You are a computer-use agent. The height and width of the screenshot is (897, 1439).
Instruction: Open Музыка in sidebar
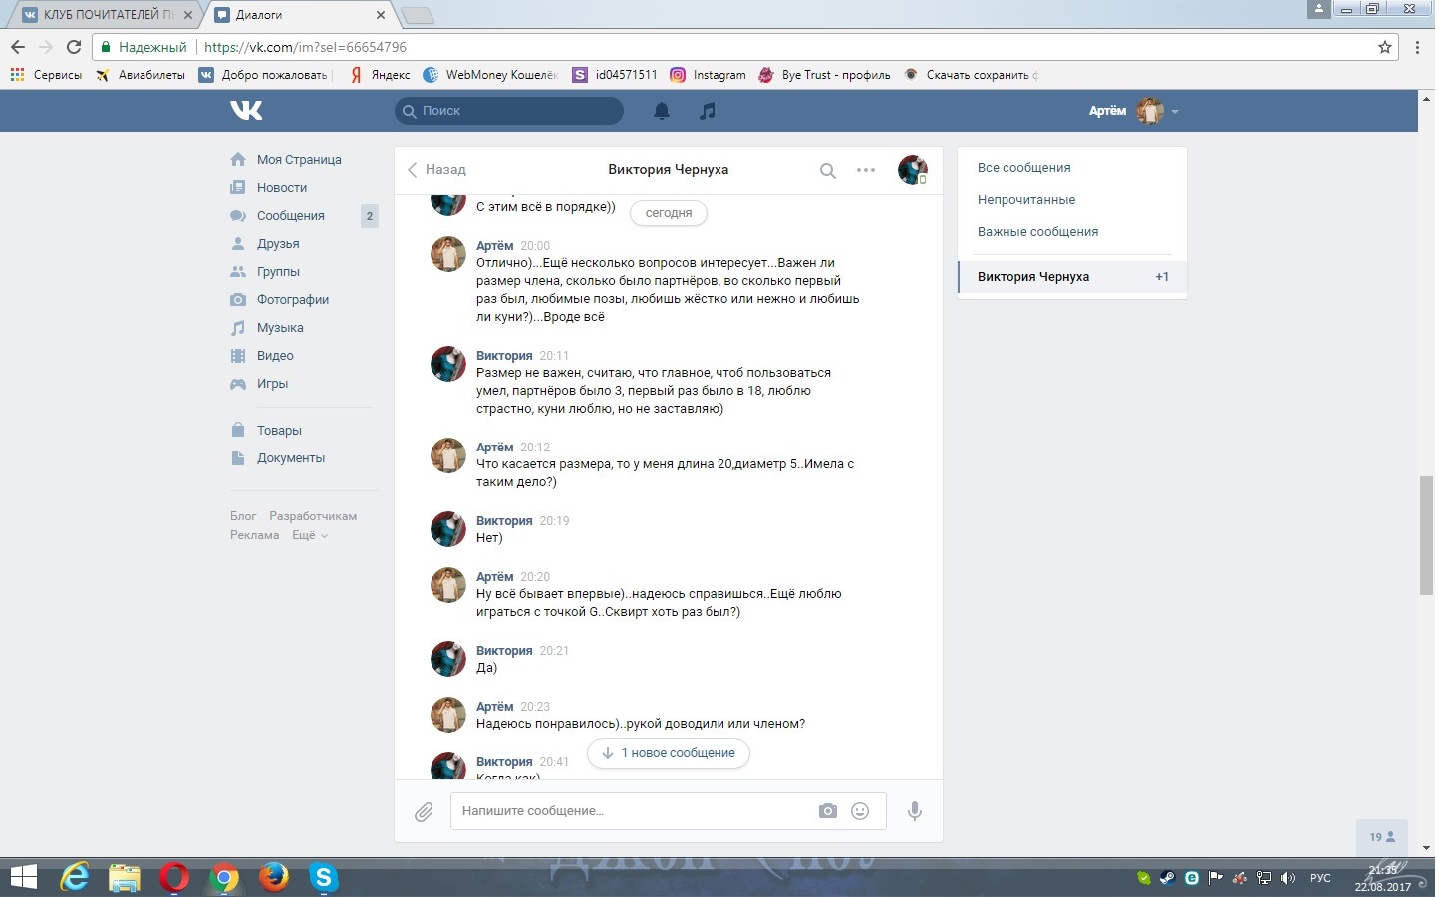pos(280,327)
